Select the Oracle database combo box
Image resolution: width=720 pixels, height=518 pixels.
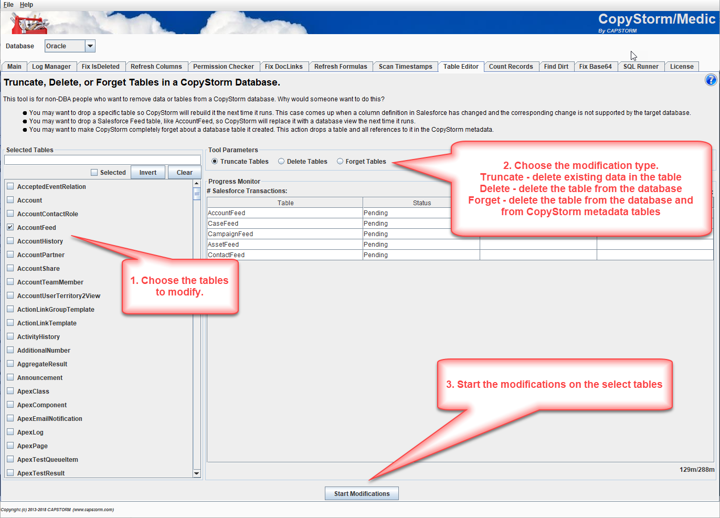pyautogui.click(x=70, y=46)
